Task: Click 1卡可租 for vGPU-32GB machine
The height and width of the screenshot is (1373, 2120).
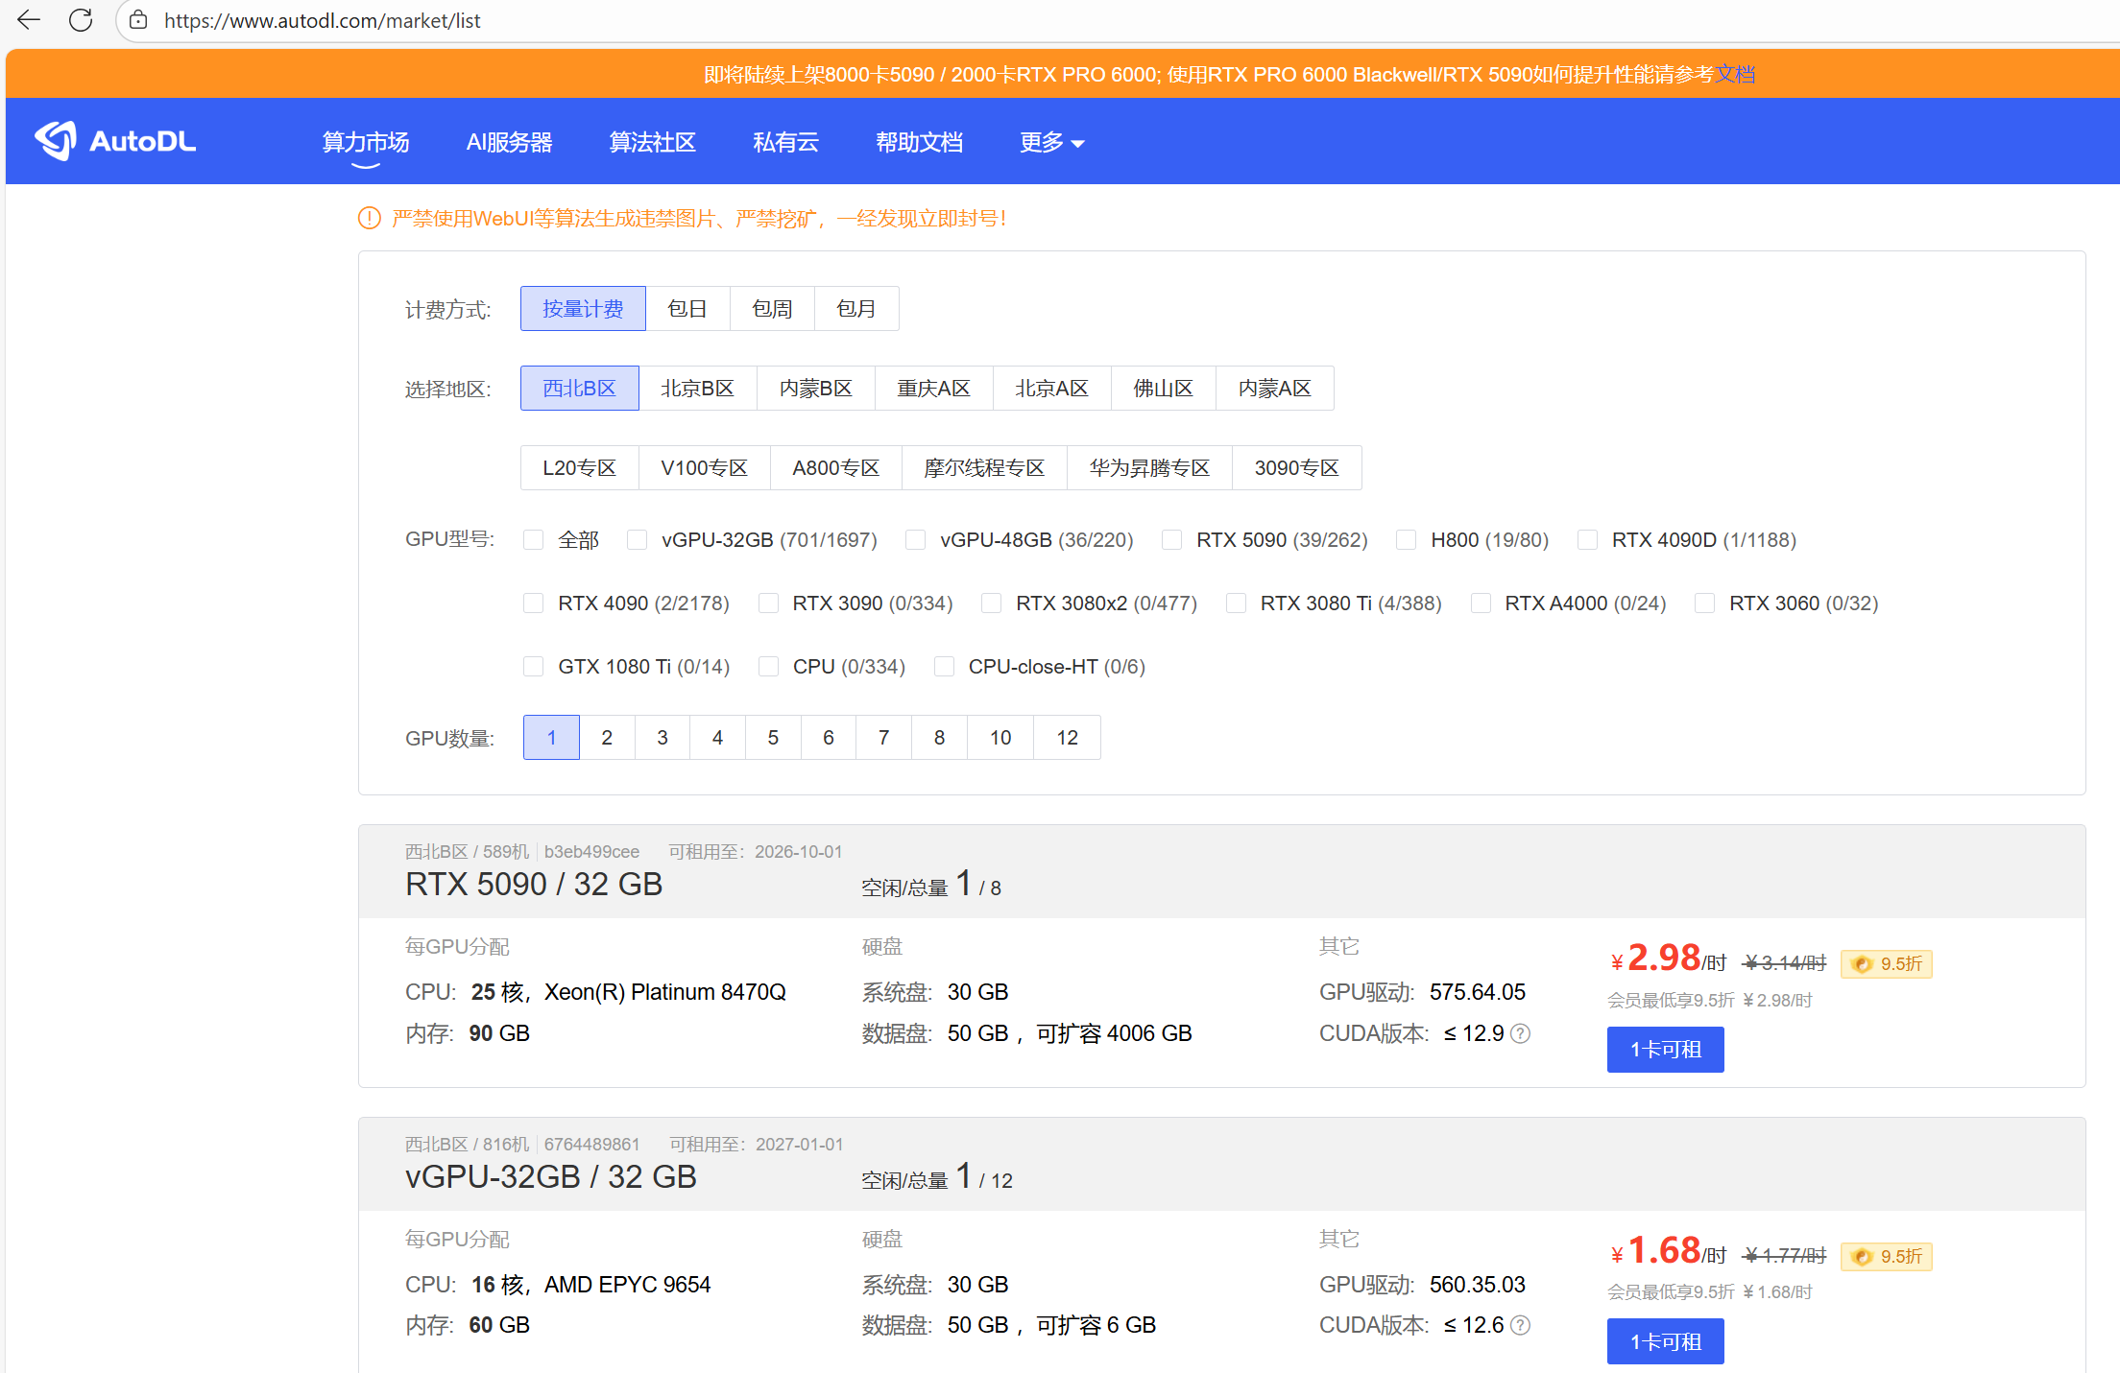Action: (x=1666, y=1341)
